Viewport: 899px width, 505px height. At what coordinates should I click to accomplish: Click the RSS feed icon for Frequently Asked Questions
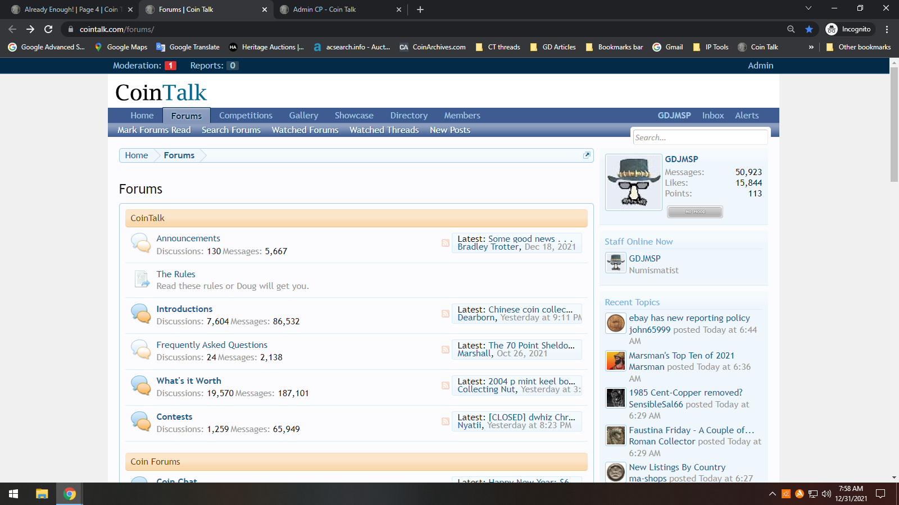tap(445, 350)
